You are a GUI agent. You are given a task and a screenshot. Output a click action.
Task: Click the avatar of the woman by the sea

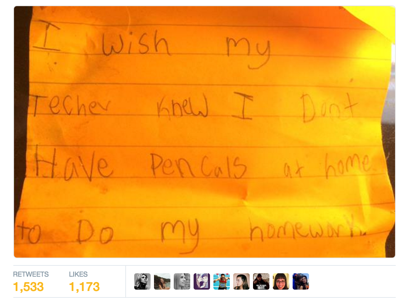pos(162,281)
